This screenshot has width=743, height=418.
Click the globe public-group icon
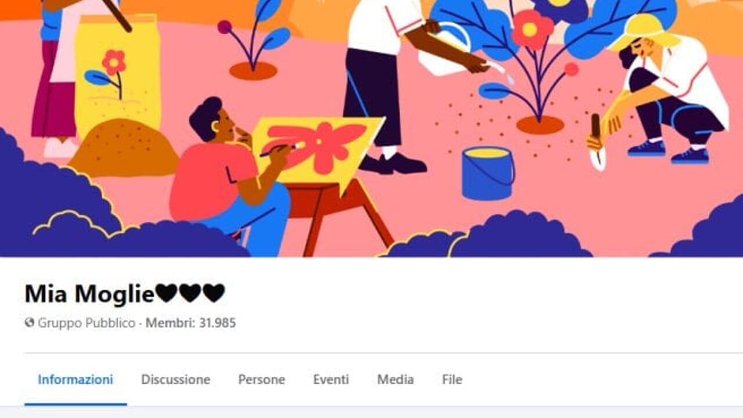30,323
